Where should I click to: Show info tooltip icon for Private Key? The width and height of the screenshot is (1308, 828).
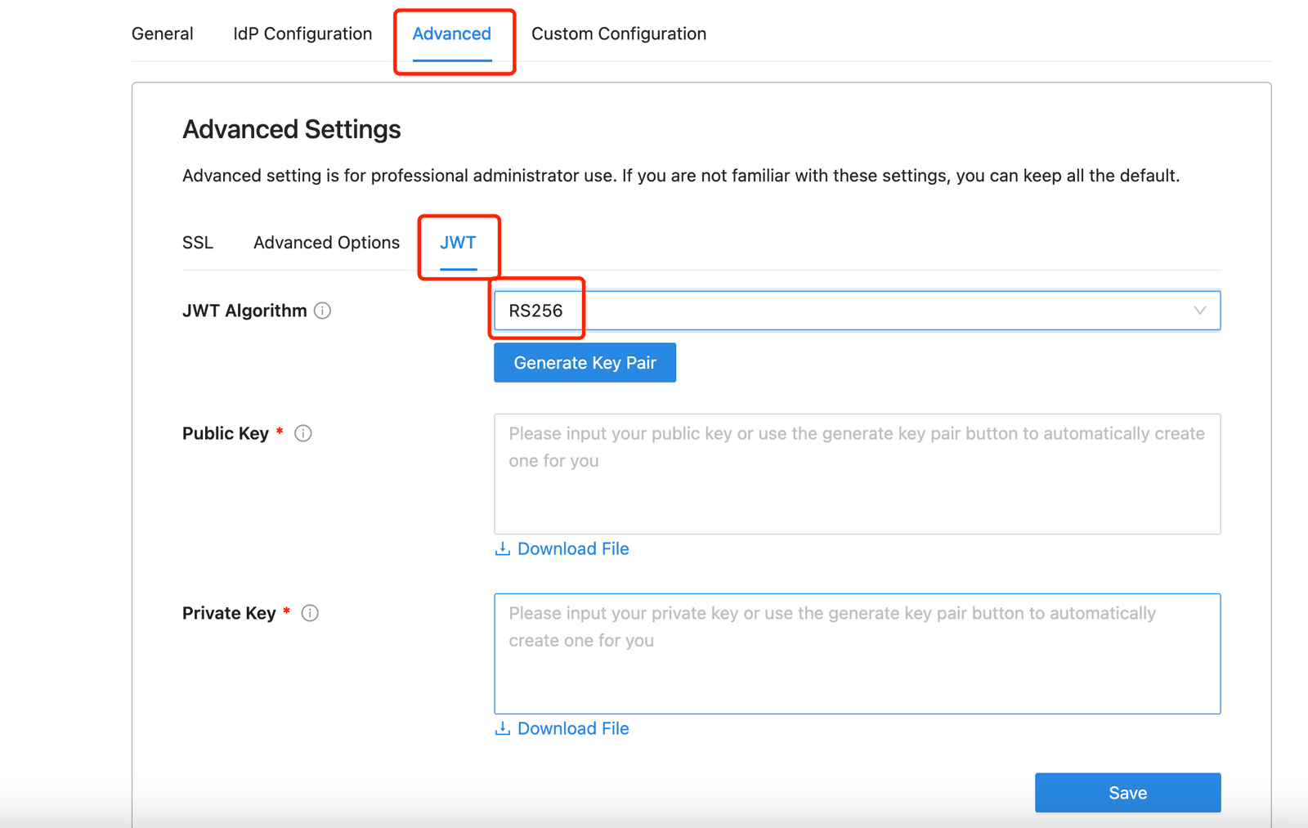(310, 613)
